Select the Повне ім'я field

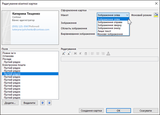pos(30,53)
